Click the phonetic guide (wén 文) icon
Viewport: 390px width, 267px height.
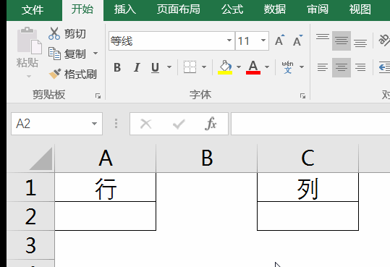287,67
